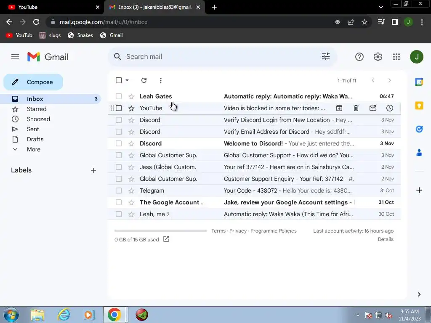Open Chrome three-dot menu
Viewport: 431px width, 323px height.
[x=422, y=22]
